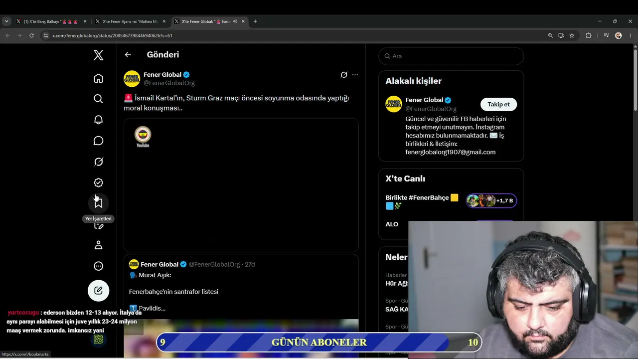Viewport: 638px width, 359px height.
Task: Click the install app icon in address bar
Action: pos(561,35)
